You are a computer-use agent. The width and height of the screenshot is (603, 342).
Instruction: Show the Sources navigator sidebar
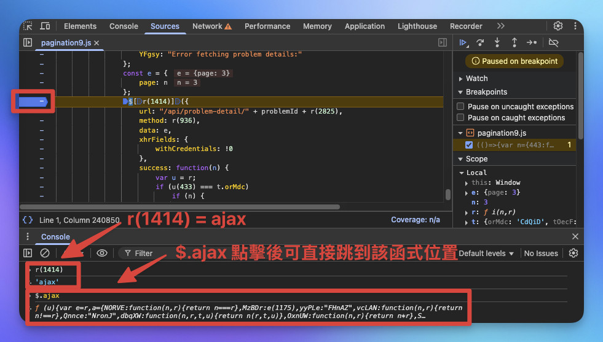pos(28,42)
